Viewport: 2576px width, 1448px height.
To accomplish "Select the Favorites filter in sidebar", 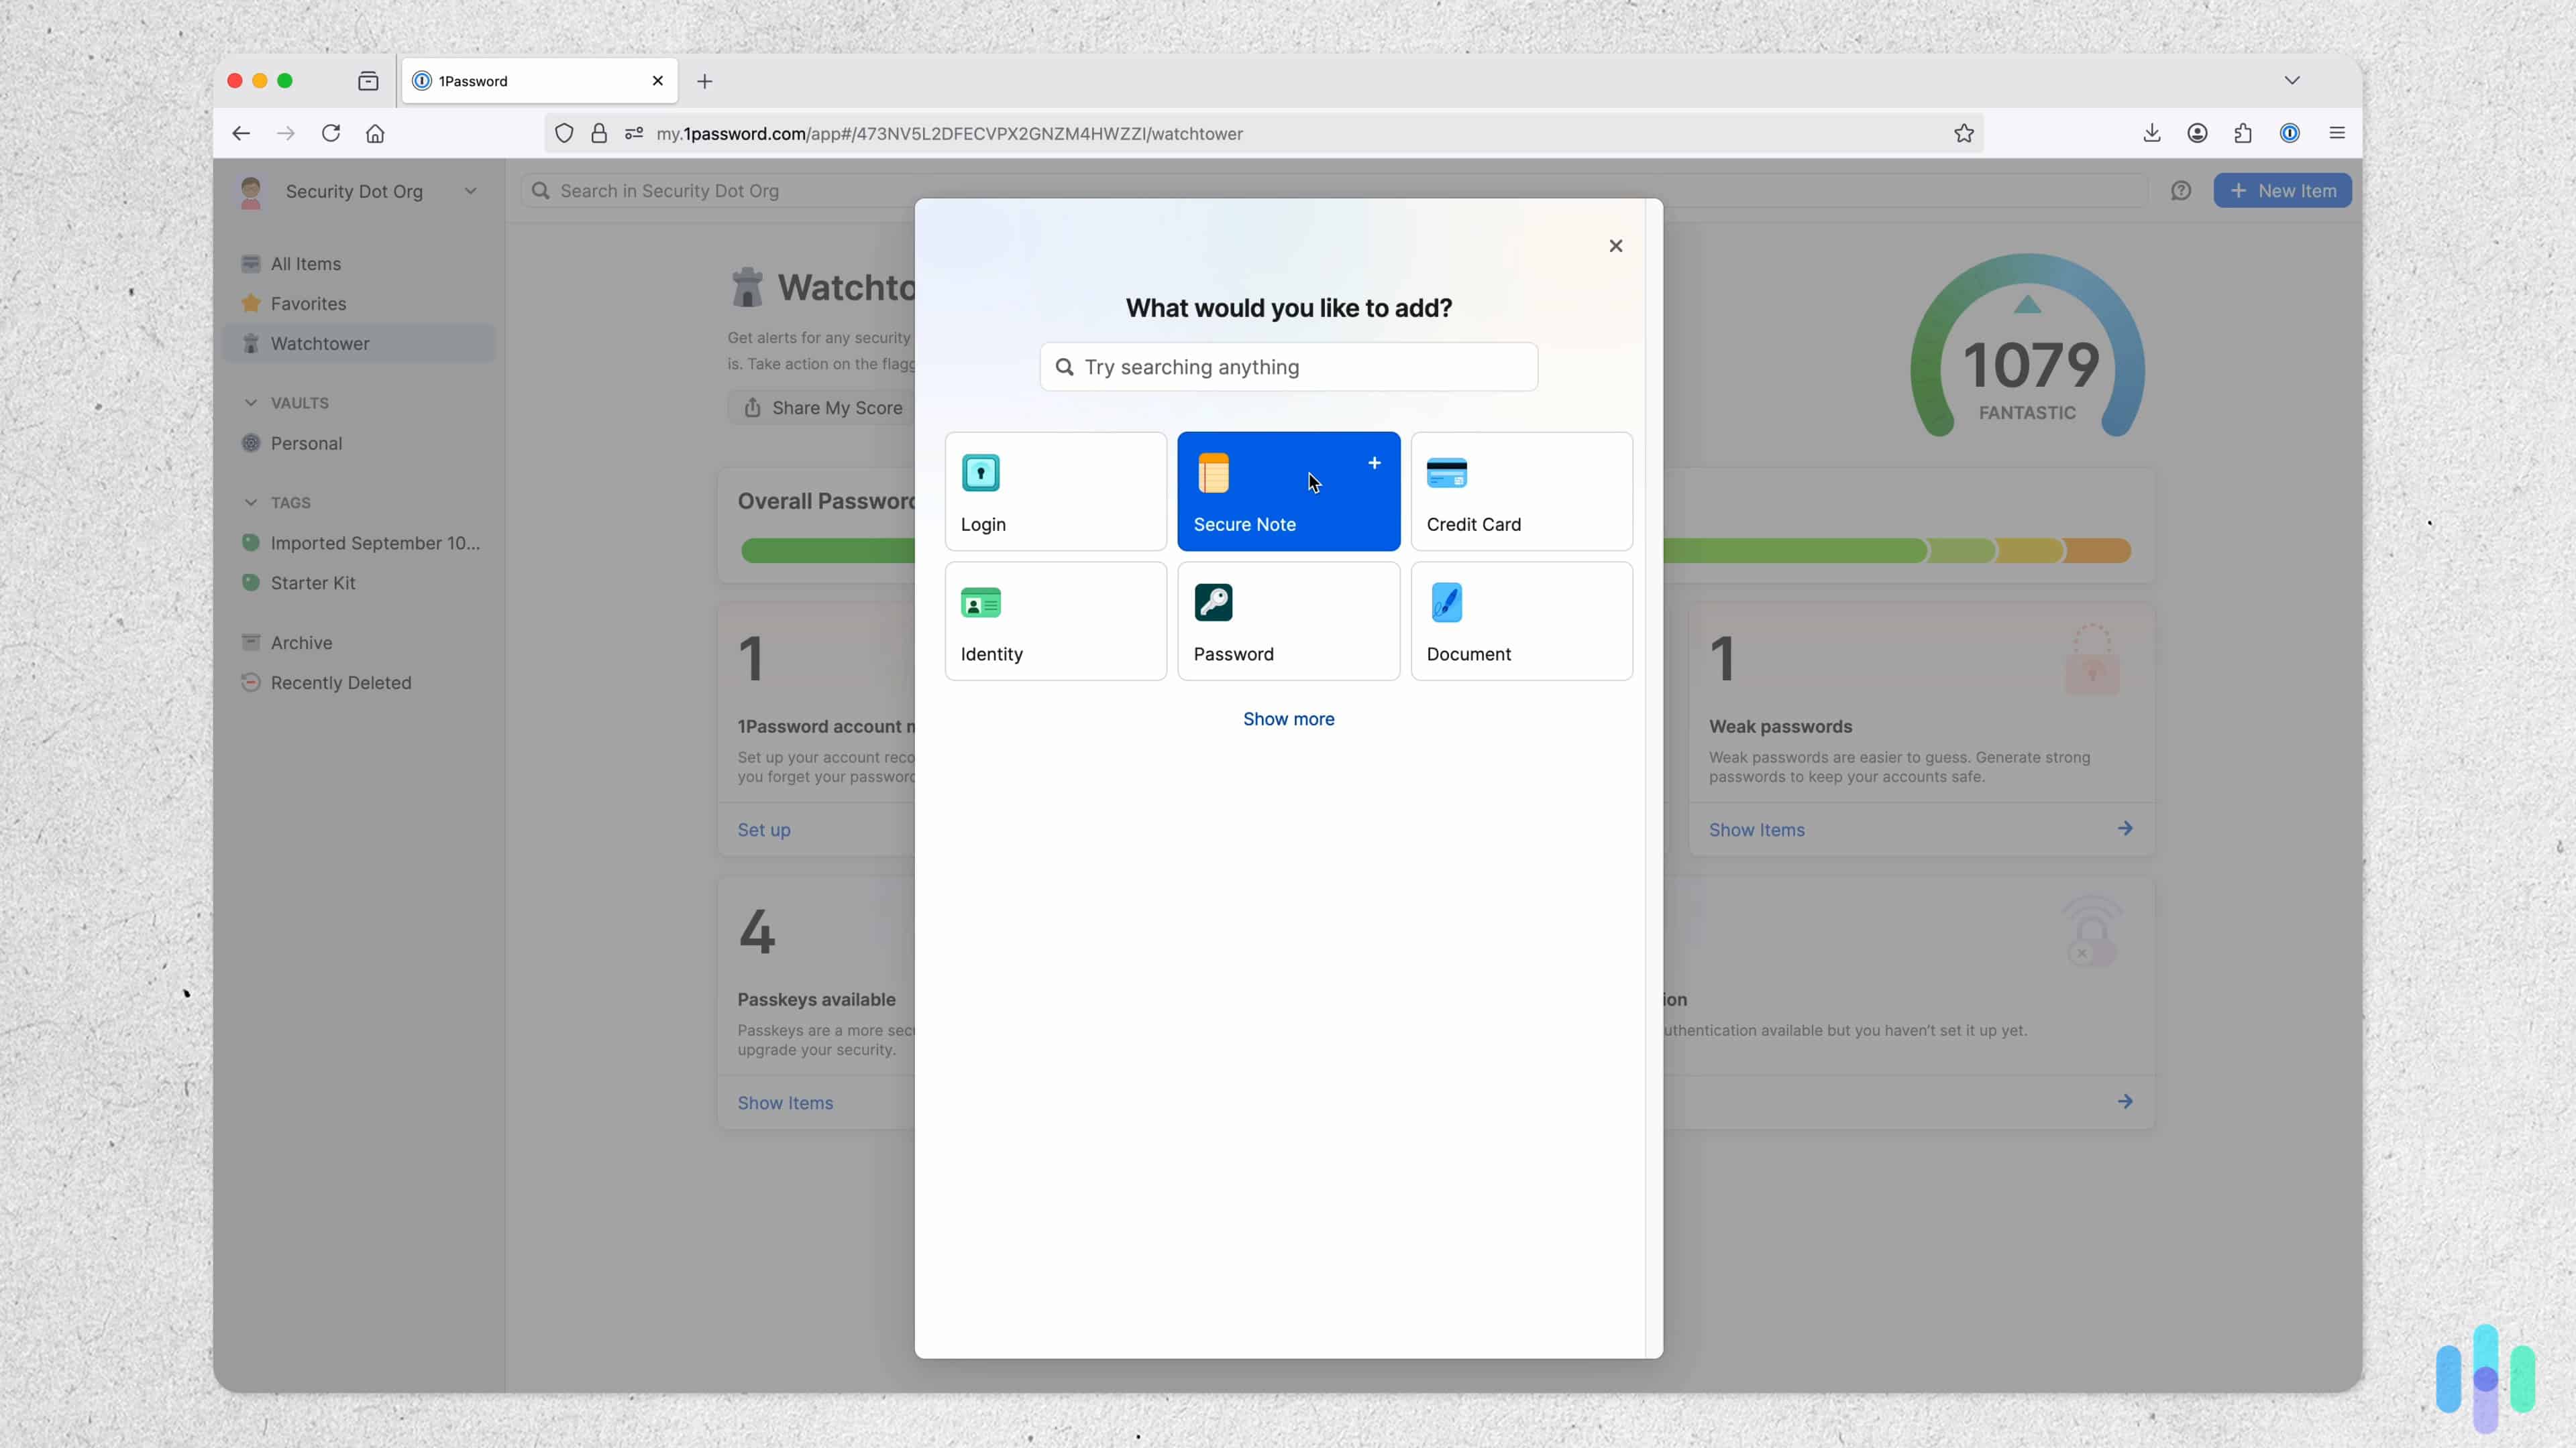I will 307,303.
